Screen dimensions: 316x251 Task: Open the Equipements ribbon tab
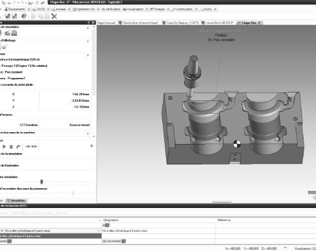[16, 9]
